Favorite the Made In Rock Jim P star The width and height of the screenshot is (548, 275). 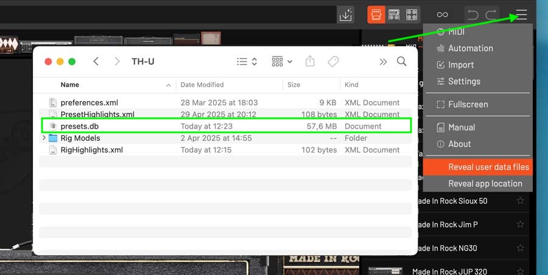click(x=521, y=224)
